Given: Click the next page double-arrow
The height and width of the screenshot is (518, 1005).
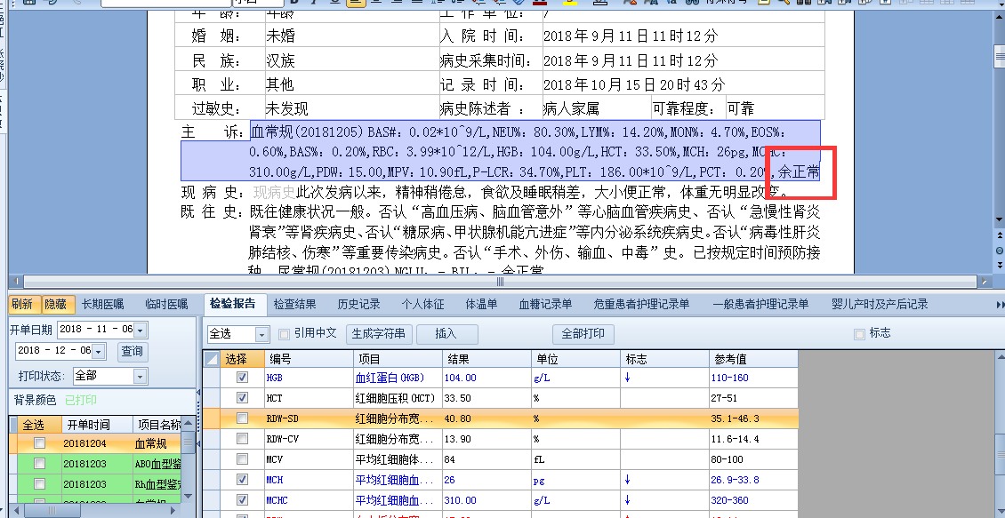Looking at the screenshot, I should pos(1000,265).
